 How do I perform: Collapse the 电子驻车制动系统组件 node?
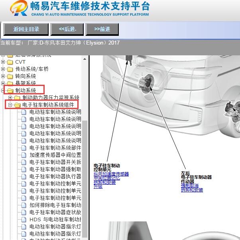[10, 105]
